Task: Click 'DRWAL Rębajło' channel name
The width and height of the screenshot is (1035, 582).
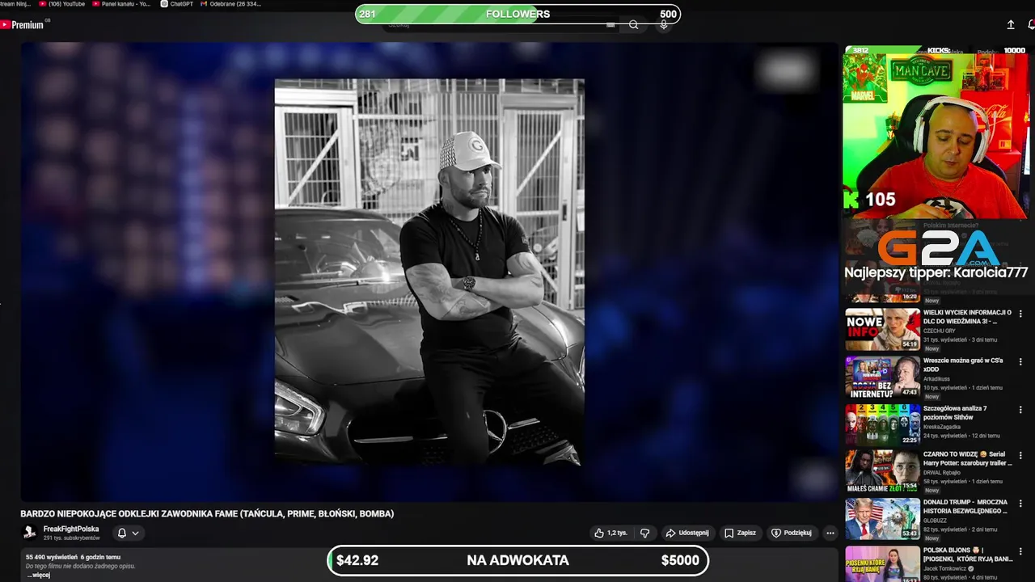Action: (942, 472)
